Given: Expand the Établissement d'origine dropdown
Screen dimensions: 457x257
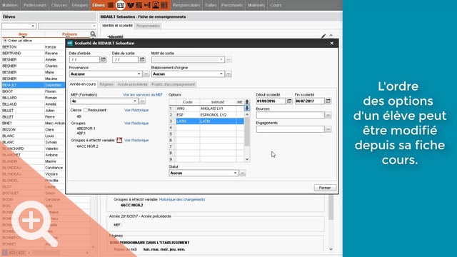Looking at the screenshot, I should (x=221, y=74).
